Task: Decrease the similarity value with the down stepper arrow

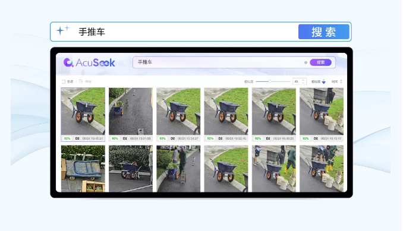Action: [x=303, y=83]
